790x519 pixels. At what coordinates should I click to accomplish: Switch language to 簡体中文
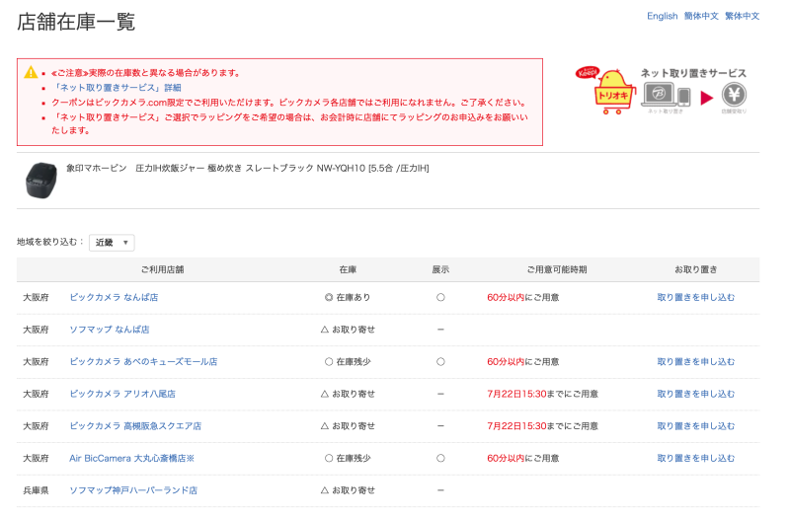coord(701,16)
